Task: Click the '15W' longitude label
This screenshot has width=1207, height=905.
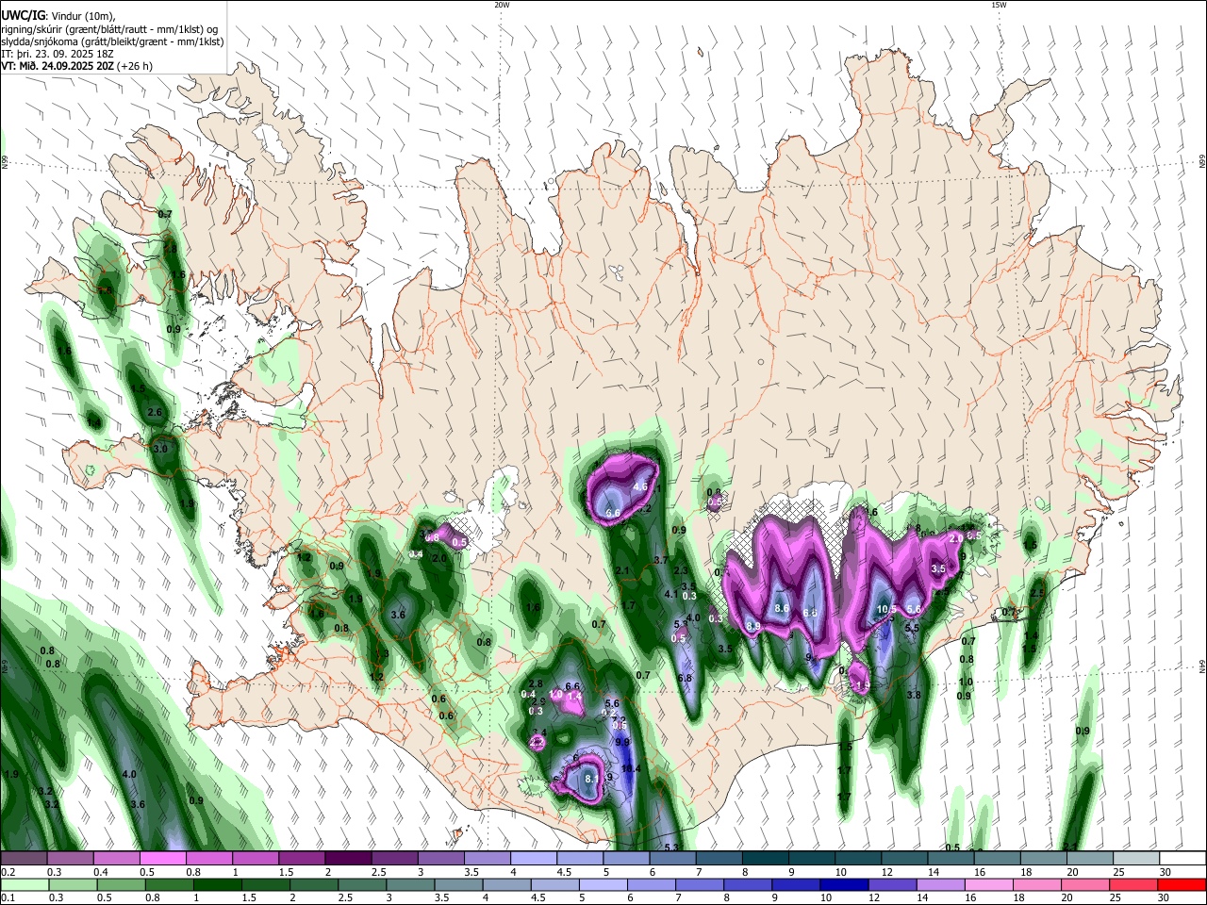Action: [x=999, y=5]
